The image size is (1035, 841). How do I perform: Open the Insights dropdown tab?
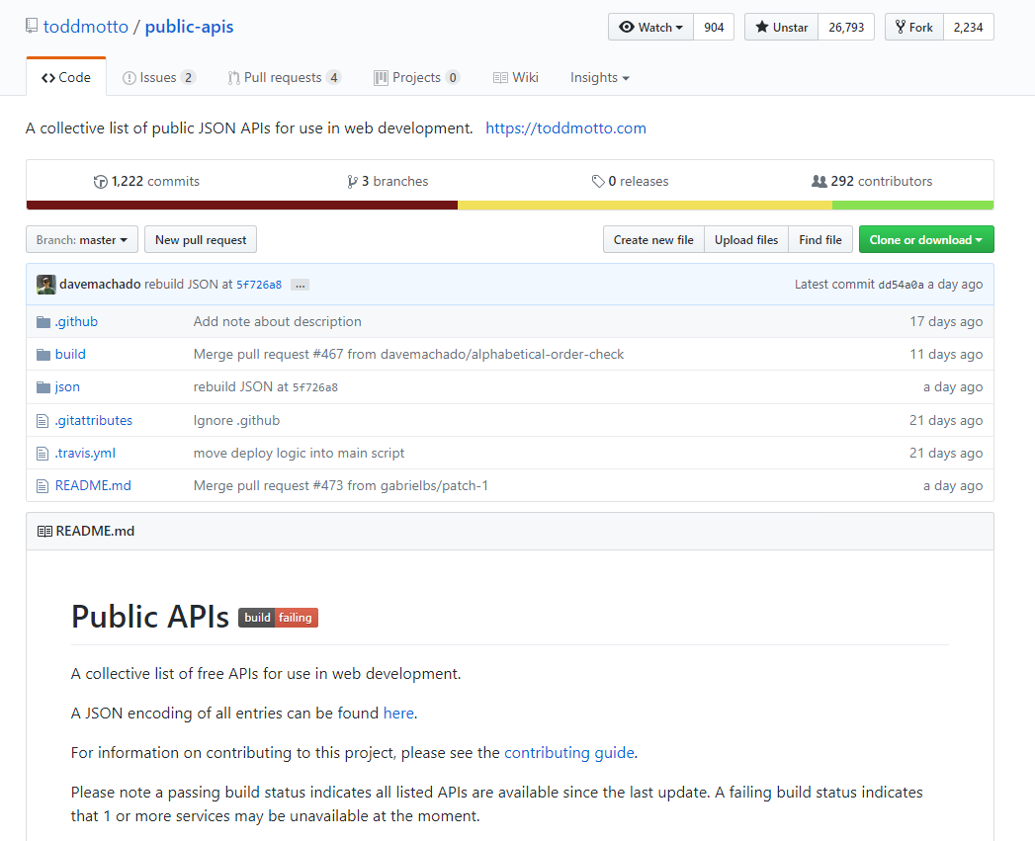599,78
